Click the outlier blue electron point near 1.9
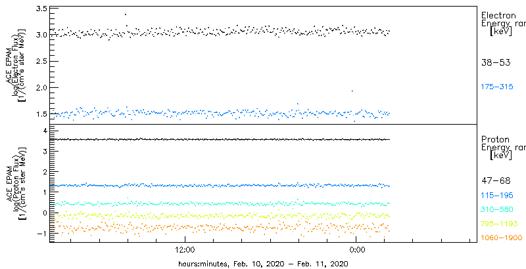This screenshot has width=526, height=269. coord(352,91)
